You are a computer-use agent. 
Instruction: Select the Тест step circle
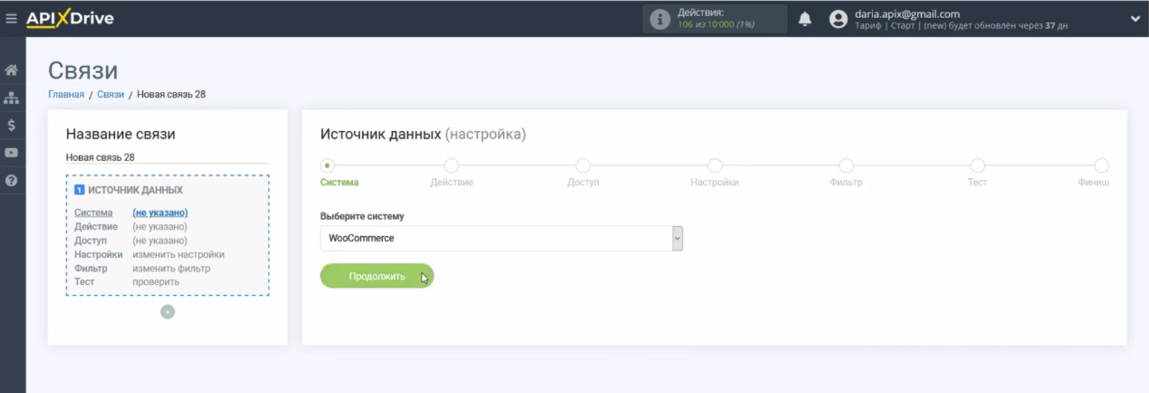point(978,166)
